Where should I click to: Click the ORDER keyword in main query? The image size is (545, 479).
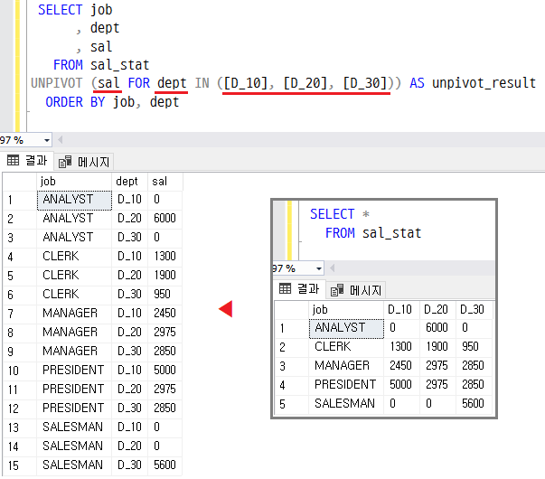point(64,102)
